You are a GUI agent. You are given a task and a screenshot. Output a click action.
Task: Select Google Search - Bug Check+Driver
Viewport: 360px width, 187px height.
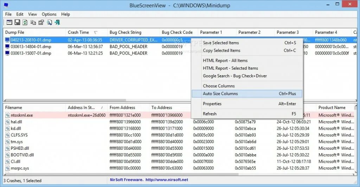(247, 76)
